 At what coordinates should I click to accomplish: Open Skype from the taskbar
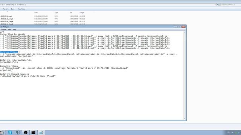click(x=10, y=132)
